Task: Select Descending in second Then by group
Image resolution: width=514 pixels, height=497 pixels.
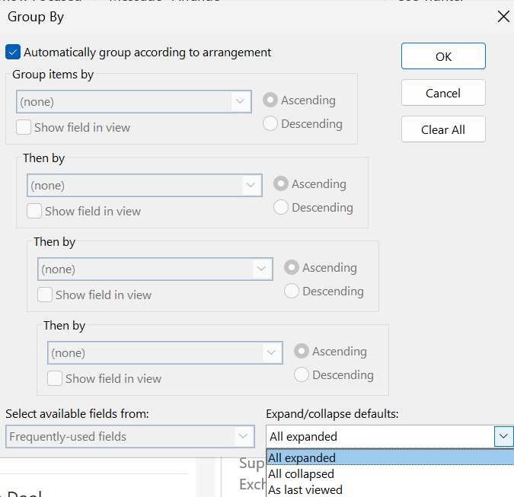Action: coord(292,291)
